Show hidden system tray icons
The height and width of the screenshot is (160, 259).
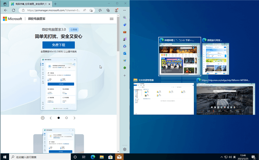222,157
